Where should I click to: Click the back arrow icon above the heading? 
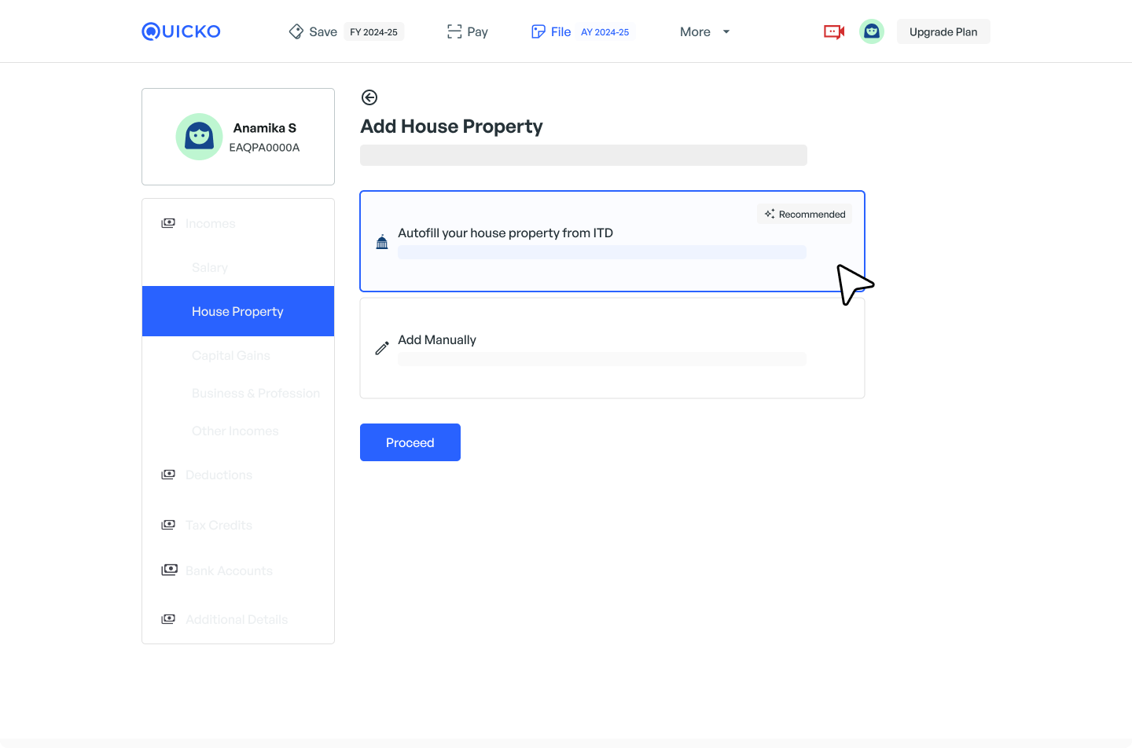click(x=369, y=97)
